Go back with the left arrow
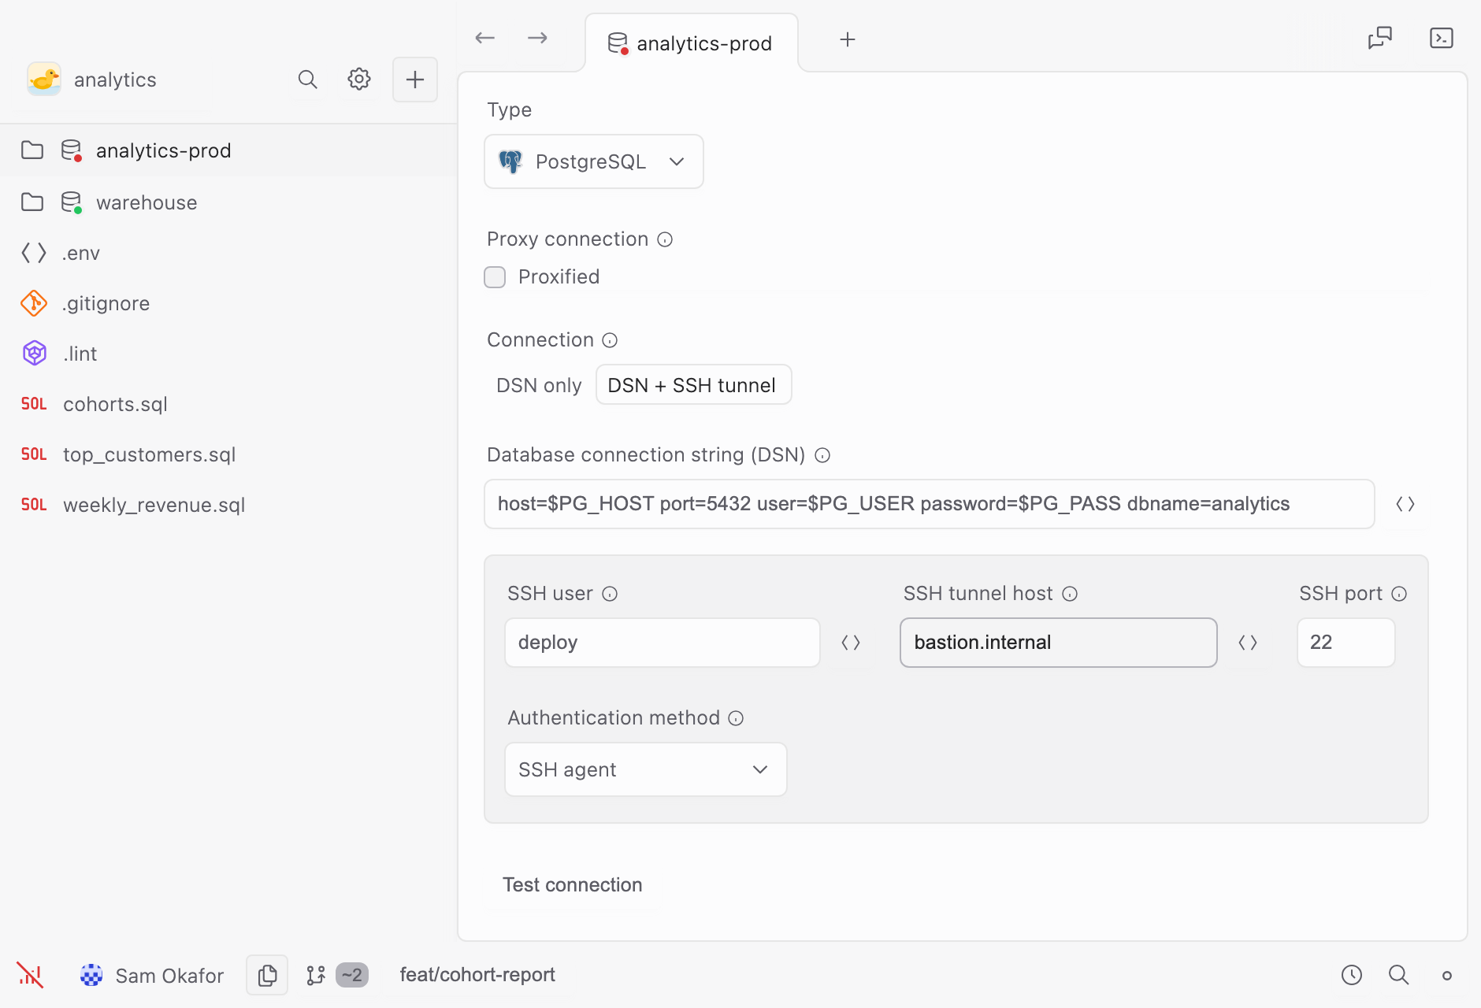Image resolution: width=1481 pixels, height=1008 pixels. pyautogui.click(x=485, y=38)
